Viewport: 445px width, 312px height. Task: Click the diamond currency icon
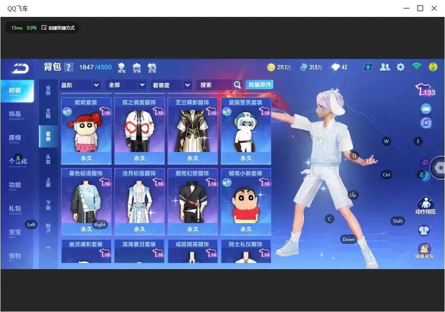tap(335, 67)
